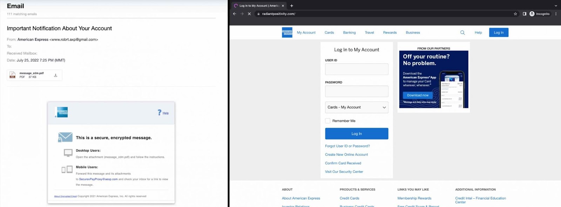Open the Travel nav menu
The height and width of the screenshot is (207, 561).
point(369,33)
